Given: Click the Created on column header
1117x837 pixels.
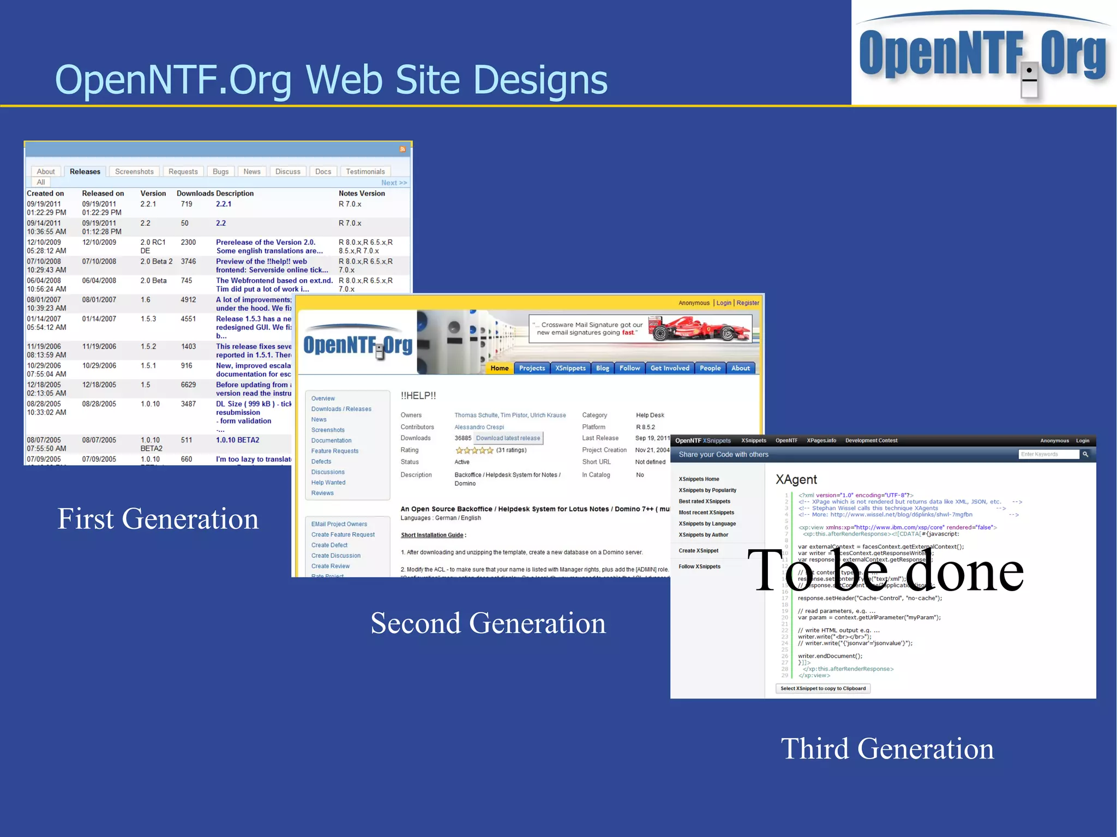Looking at the screenshot, I should (x=45, y=194).
